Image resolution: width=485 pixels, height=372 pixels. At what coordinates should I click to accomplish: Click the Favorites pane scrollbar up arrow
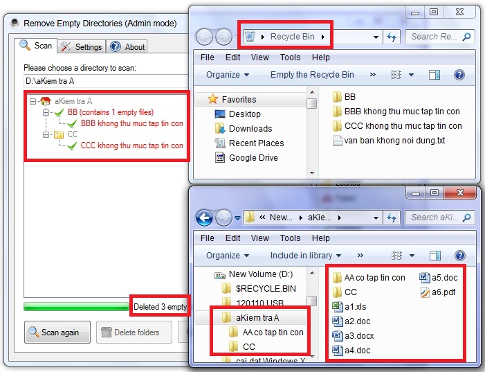coord(312,92)
